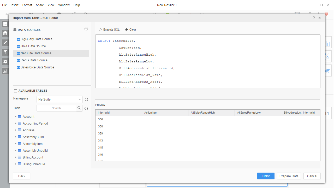Open the Namespace dropdown showing NetSuite
This screenshot has height=188, width=334.
click(59, 99)
